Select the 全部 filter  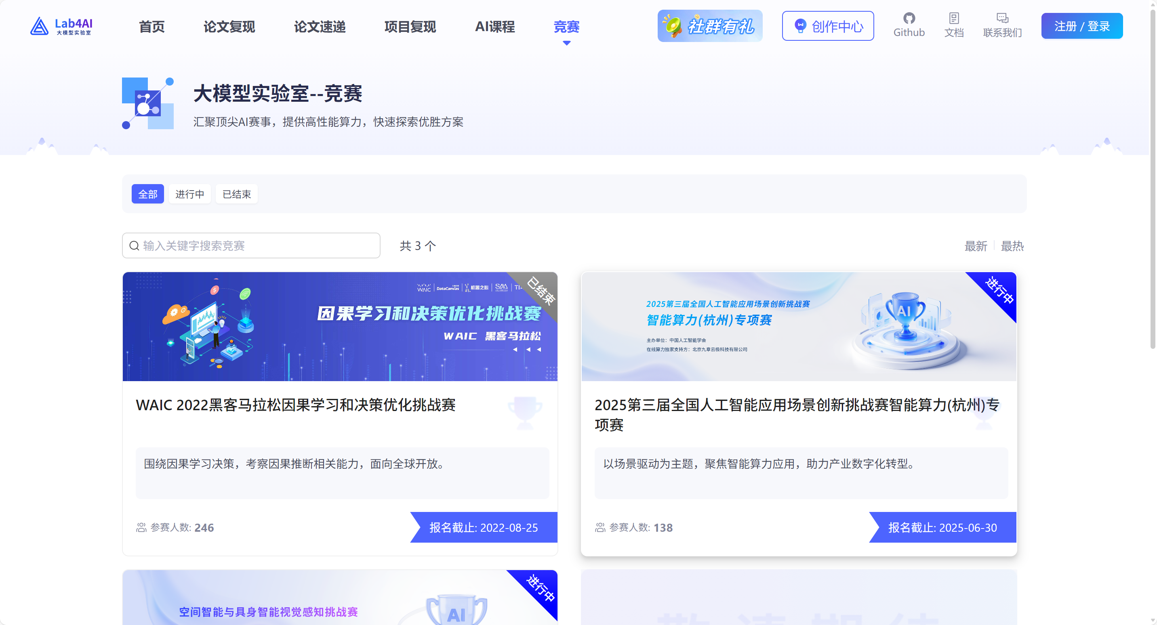click(148, 194)
